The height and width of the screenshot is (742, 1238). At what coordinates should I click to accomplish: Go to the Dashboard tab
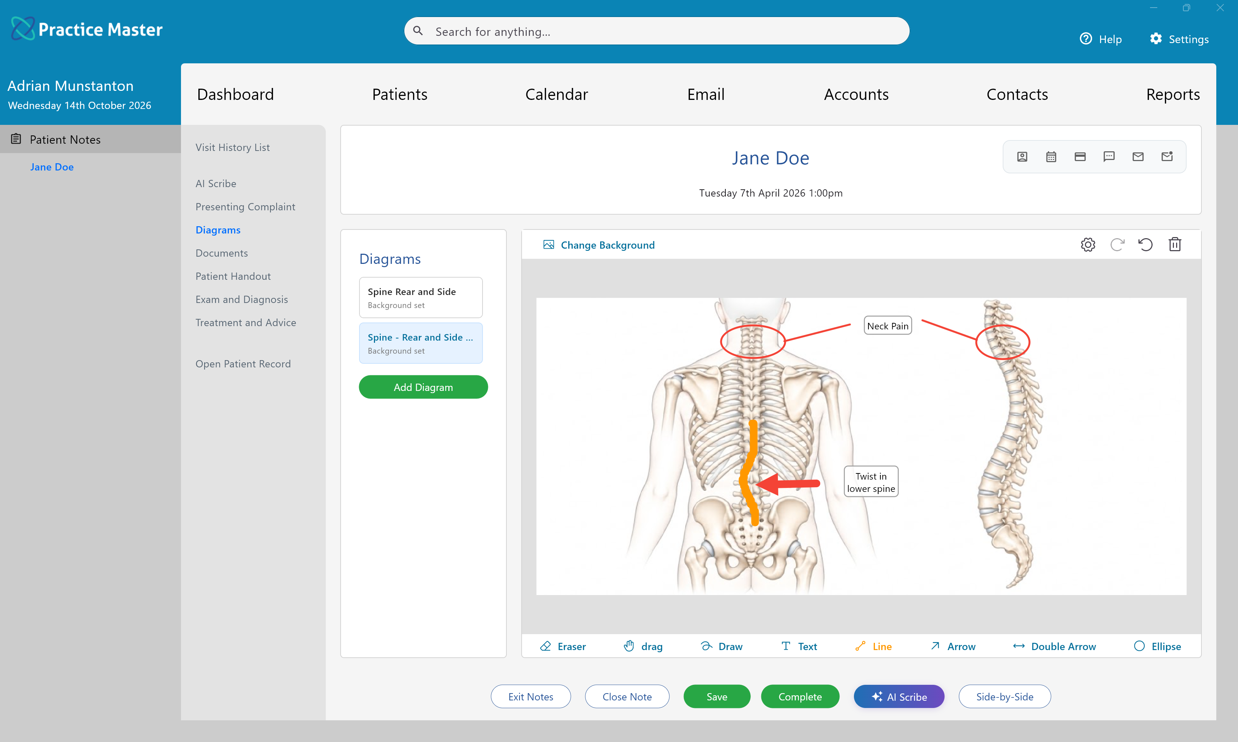coord(236,94)
